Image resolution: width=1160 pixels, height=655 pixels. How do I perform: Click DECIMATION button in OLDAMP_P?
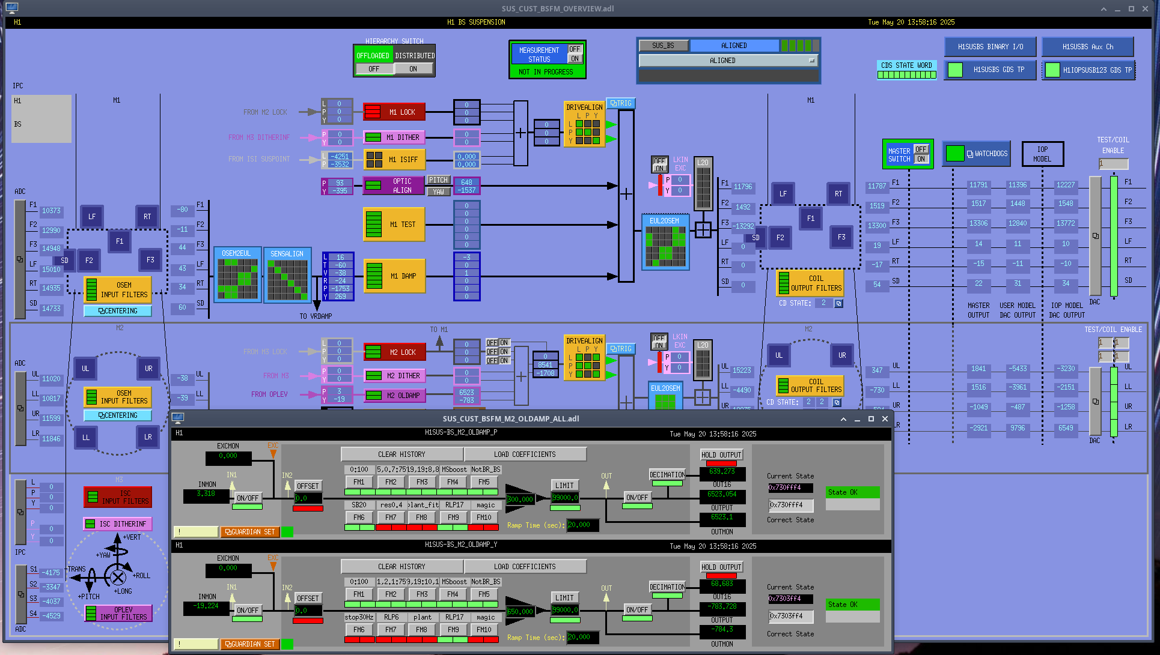click(667, 474)
